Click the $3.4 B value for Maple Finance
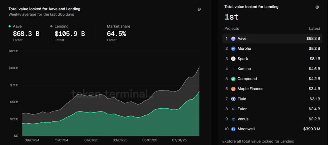This screenshot has height=145, width=328. pyautogui.click(x=315, y=89)
